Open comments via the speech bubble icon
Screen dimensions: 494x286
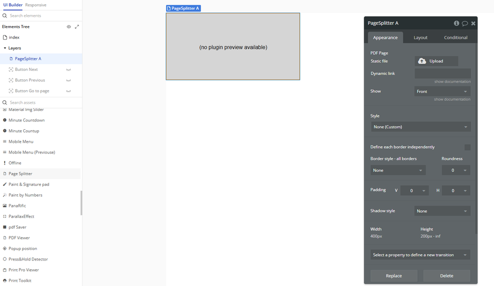[x=465, y=23]
